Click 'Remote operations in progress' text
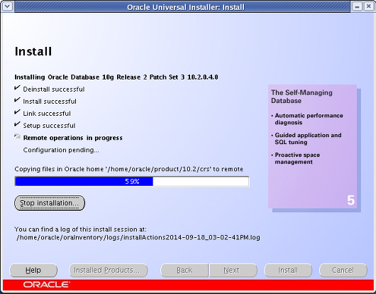This screenshot has width=376, height=294. tap(72, 138)
